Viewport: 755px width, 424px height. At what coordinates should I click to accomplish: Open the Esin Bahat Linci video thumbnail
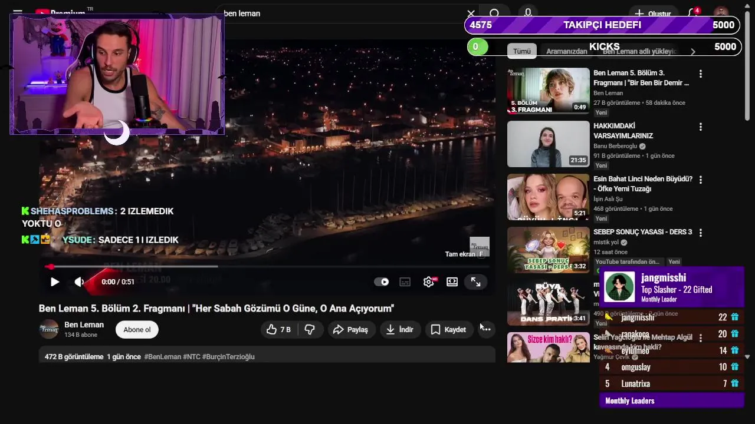[549, 197]
